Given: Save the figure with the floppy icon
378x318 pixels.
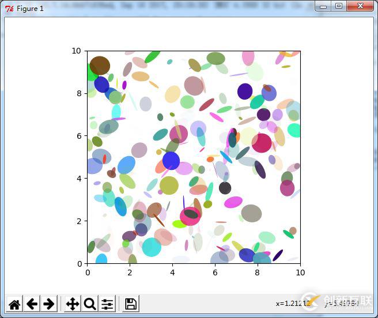Looking at the screenshot, I should coord(131,304).
